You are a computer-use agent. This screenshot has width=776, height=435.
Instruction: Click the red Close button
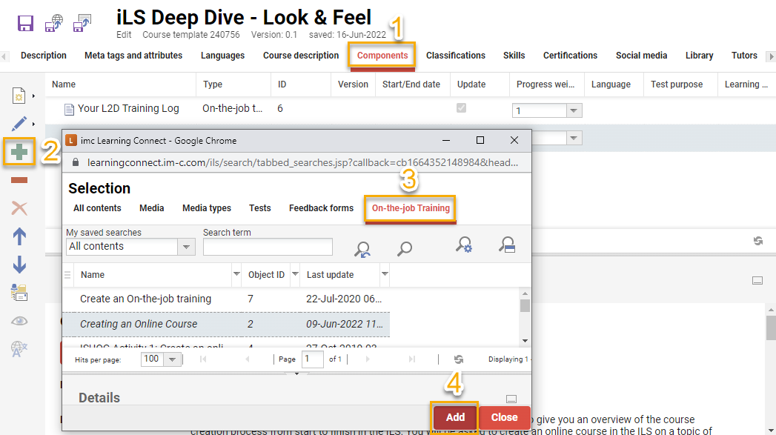pyautogui.click(x=504, y=417)
